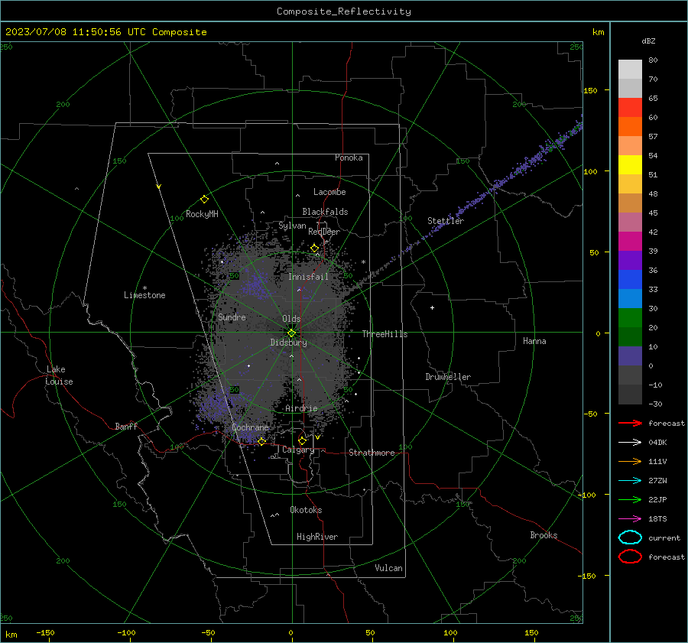Click the yellow diamond marker near RedDeer
This screenshot has height=643, width=688.
(315, 248)
